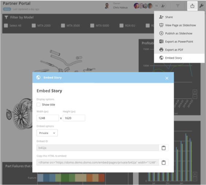Click the iframe HTML code field
The height and width of the screenshot is (185, 206).
(98, 162)
